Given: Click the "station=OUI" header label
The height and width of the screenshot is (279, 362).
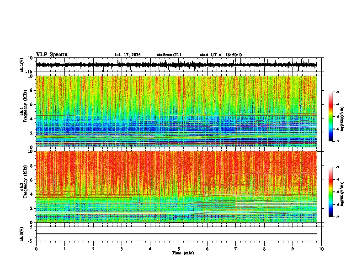Looking at the screenshot, I should click(169, 55).
